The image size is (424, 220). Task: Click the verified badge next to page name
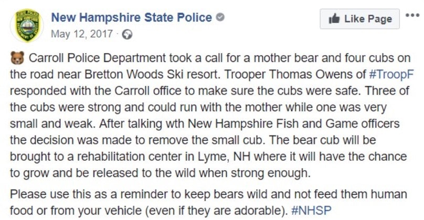click(x=221, y=18)
